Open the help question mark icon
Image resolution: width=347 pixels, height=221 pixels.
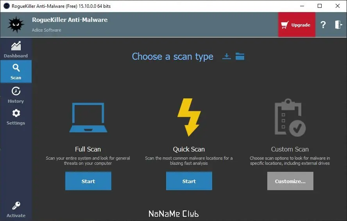click(323, 25)
